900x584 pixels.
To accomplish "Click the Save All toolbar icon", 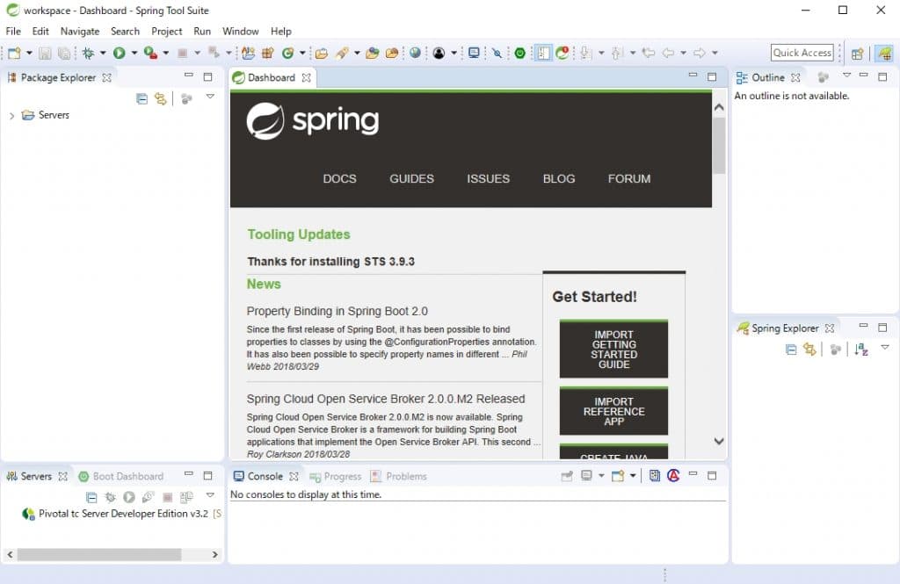I will [x=64, y=53].
